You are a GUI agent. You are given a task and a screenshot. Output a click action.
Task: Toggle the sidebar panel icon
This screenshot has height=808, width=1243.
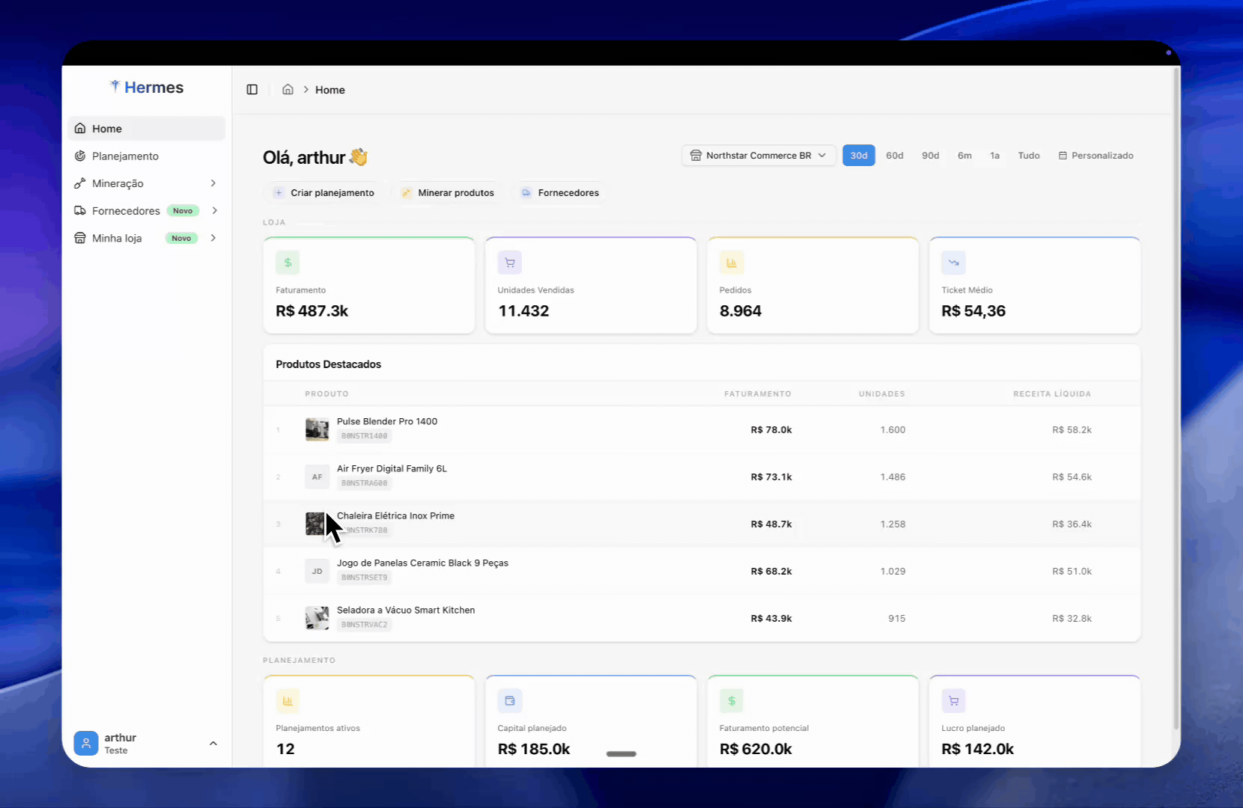click(x=252, y=90)
